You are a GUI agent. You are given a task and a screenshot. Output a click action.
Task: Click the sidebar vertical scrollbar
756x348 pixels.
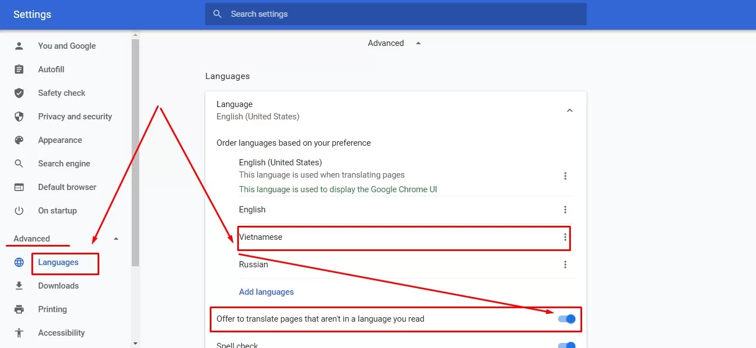[x=135, y=151]
